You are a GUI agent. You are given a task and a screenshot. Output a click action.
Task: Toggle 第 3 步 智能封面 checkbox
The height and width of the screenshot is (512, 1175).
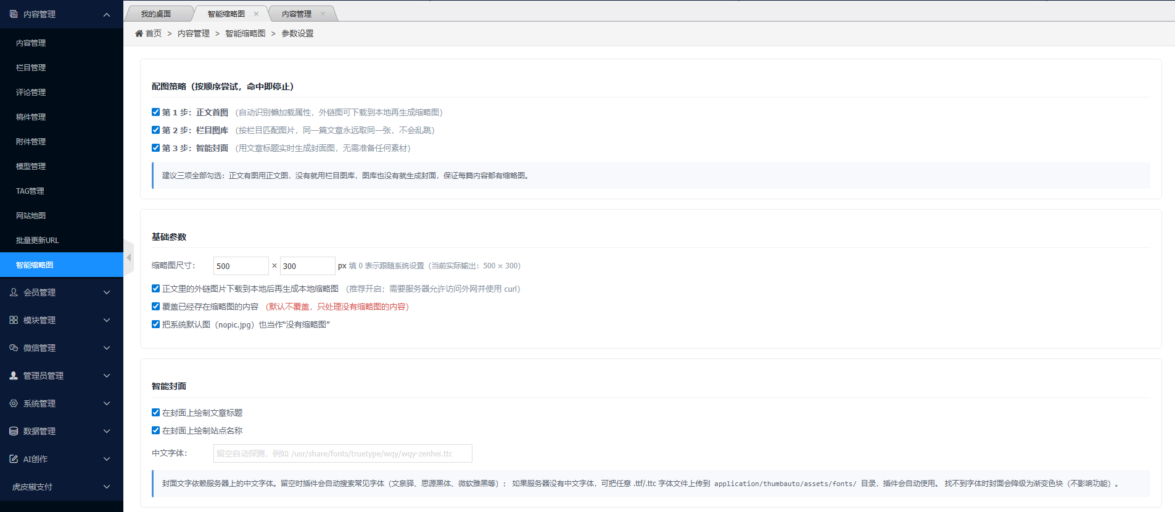point(155,148)
